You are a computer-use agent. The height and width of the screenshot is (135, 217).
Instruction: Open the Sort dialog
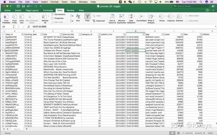click(x=78, y=18)
